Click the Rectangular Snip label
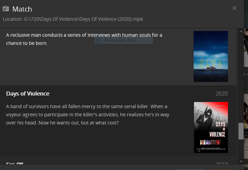This screenshot has height=170, width=248. tap(120, 40)
